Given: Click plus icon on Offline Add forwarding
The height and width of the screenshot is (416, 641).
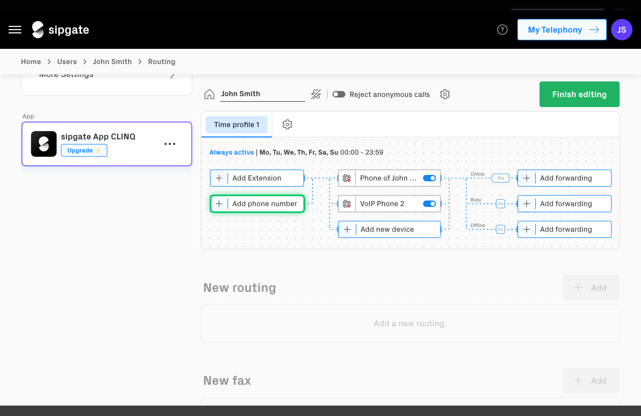Looking at the screenshot, I should coord(527,229).
